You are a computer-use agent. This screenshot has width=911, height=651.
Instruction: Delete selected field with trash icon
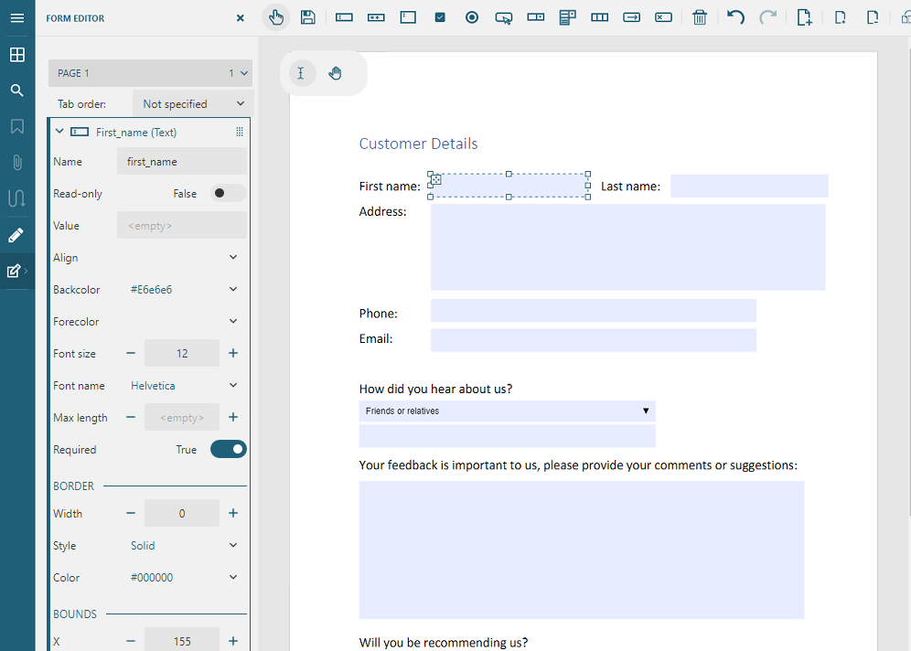[x=700, y=17]
